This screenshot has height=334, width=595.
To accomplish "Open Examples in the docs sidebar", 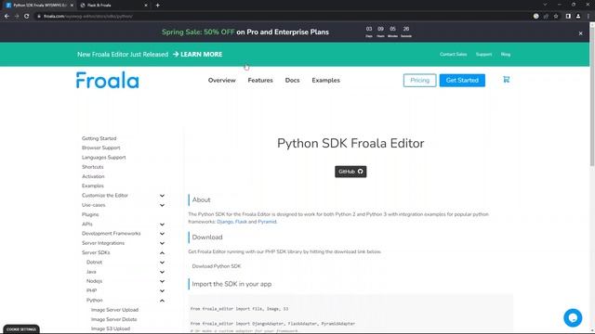I will tap(93, 186).
